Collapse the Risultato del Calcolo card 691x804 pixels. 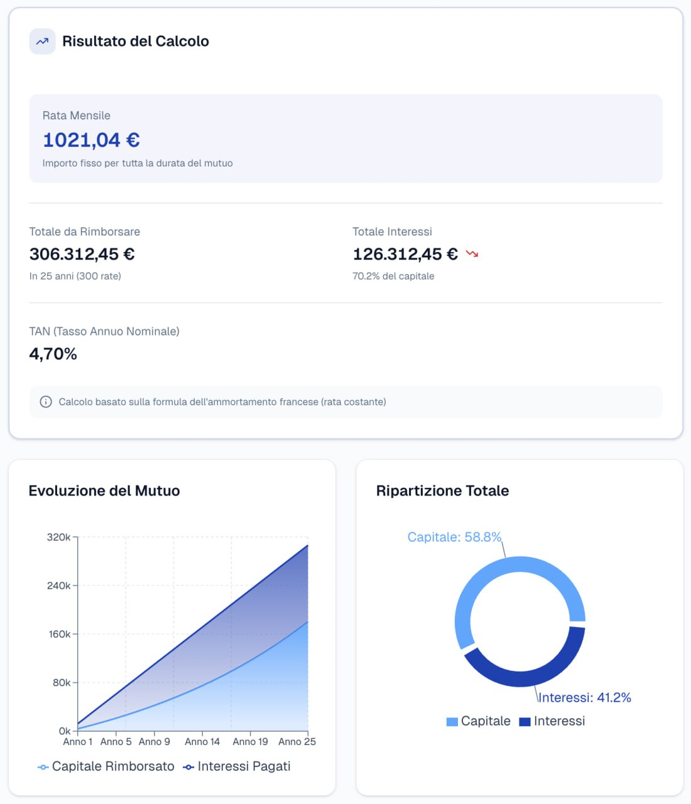pyautogui.click(x=134, y=41)
